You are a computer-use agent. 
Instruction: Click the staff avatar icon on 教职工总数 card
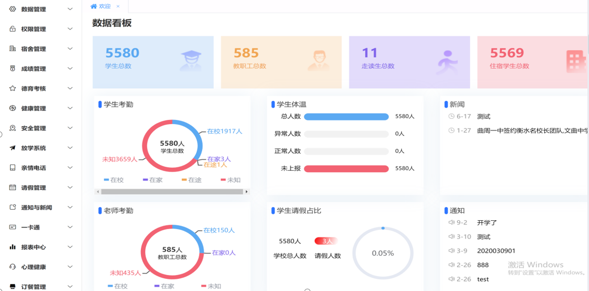point(319,61)
